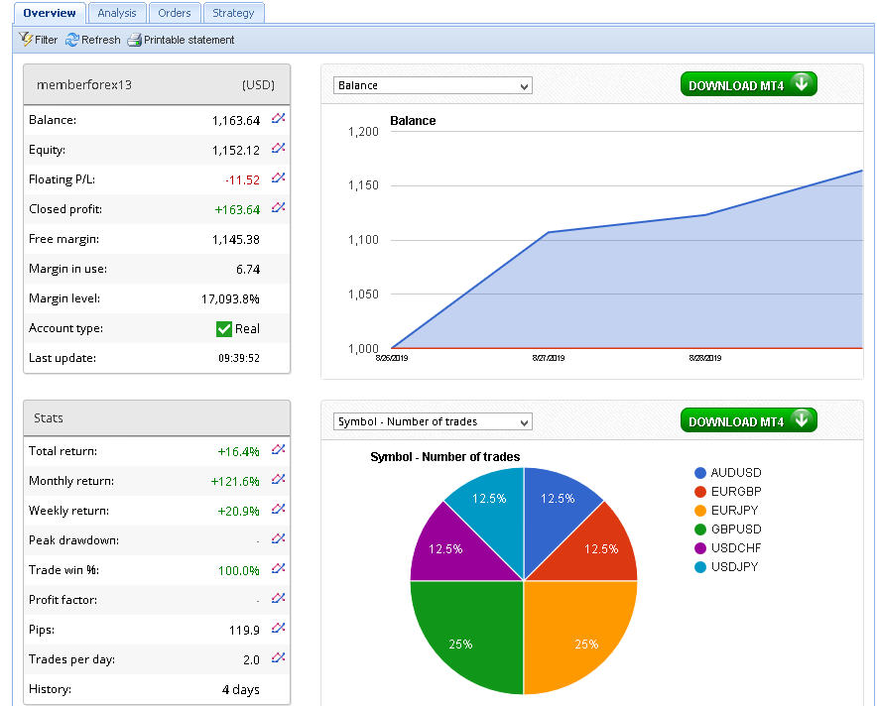Show the Trade win % chart icon
Image resolution: width=877 pixels, height=706 pixels.
[x=279, y=569]
